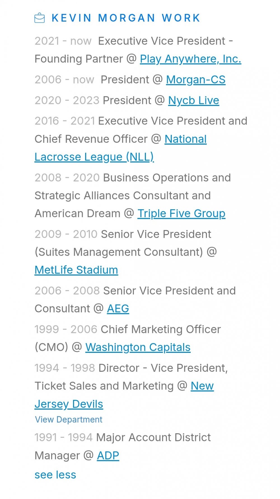This screenshot has height=499, width=280.
Task: Open the Play Anywhere, Inc. link
Action: pos(190,59)
